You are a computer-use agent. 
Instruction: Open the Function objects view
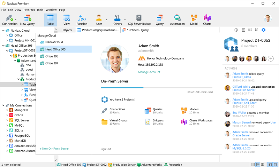click(x=82, y=20)
